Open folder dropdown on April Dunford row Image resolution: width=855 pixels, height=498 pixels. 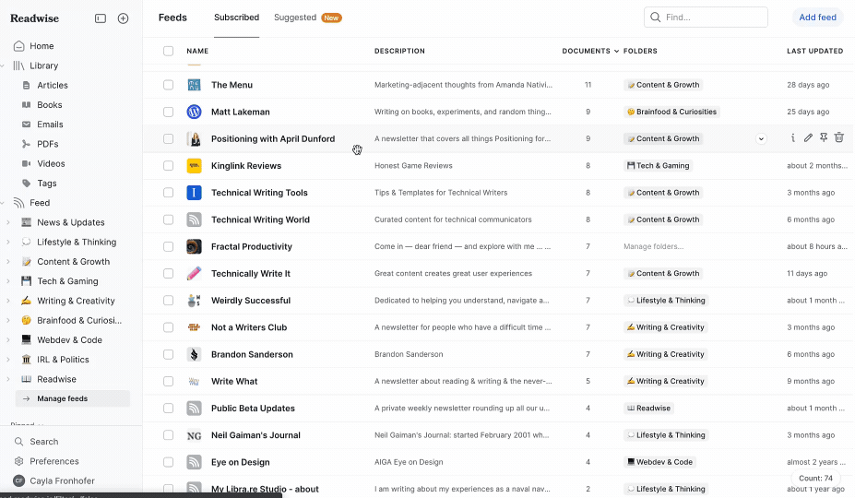click(761, 138)
